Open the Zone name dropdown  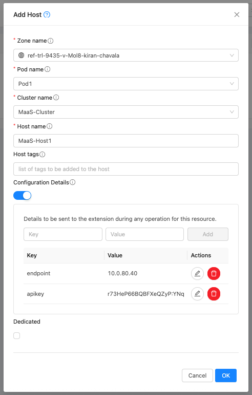[126, 55]
